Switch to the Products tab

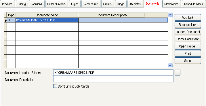click(7, 4)
